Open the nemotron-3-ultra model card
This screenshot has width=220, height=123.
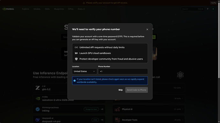click(69, 99)
